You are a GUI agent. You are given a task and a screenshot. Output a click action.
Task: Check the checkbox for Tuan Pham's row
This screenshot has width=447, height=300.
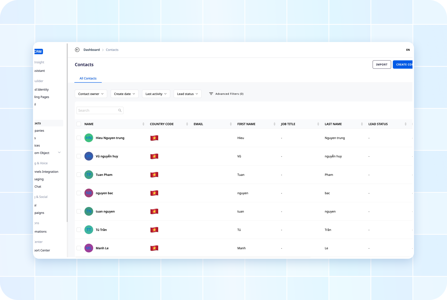[79, 174]
